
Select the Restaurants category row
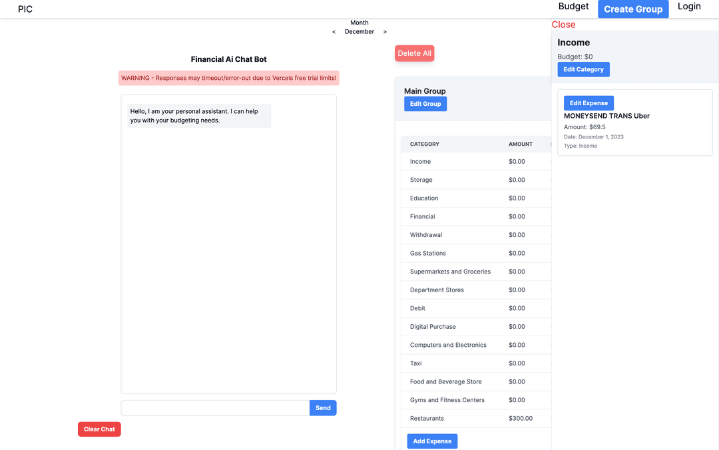427,419
